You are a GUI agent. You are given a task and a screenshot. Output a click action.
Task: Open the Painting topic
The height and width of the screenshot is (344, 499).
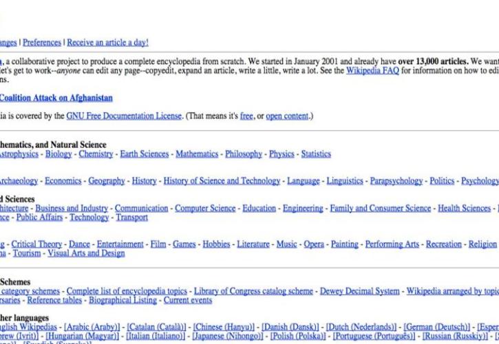[x=345, y=244]
